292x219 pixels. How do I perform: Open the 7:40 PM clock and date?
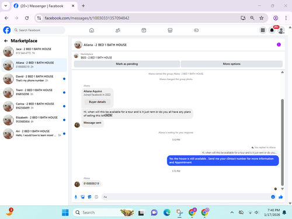(272, 213)
